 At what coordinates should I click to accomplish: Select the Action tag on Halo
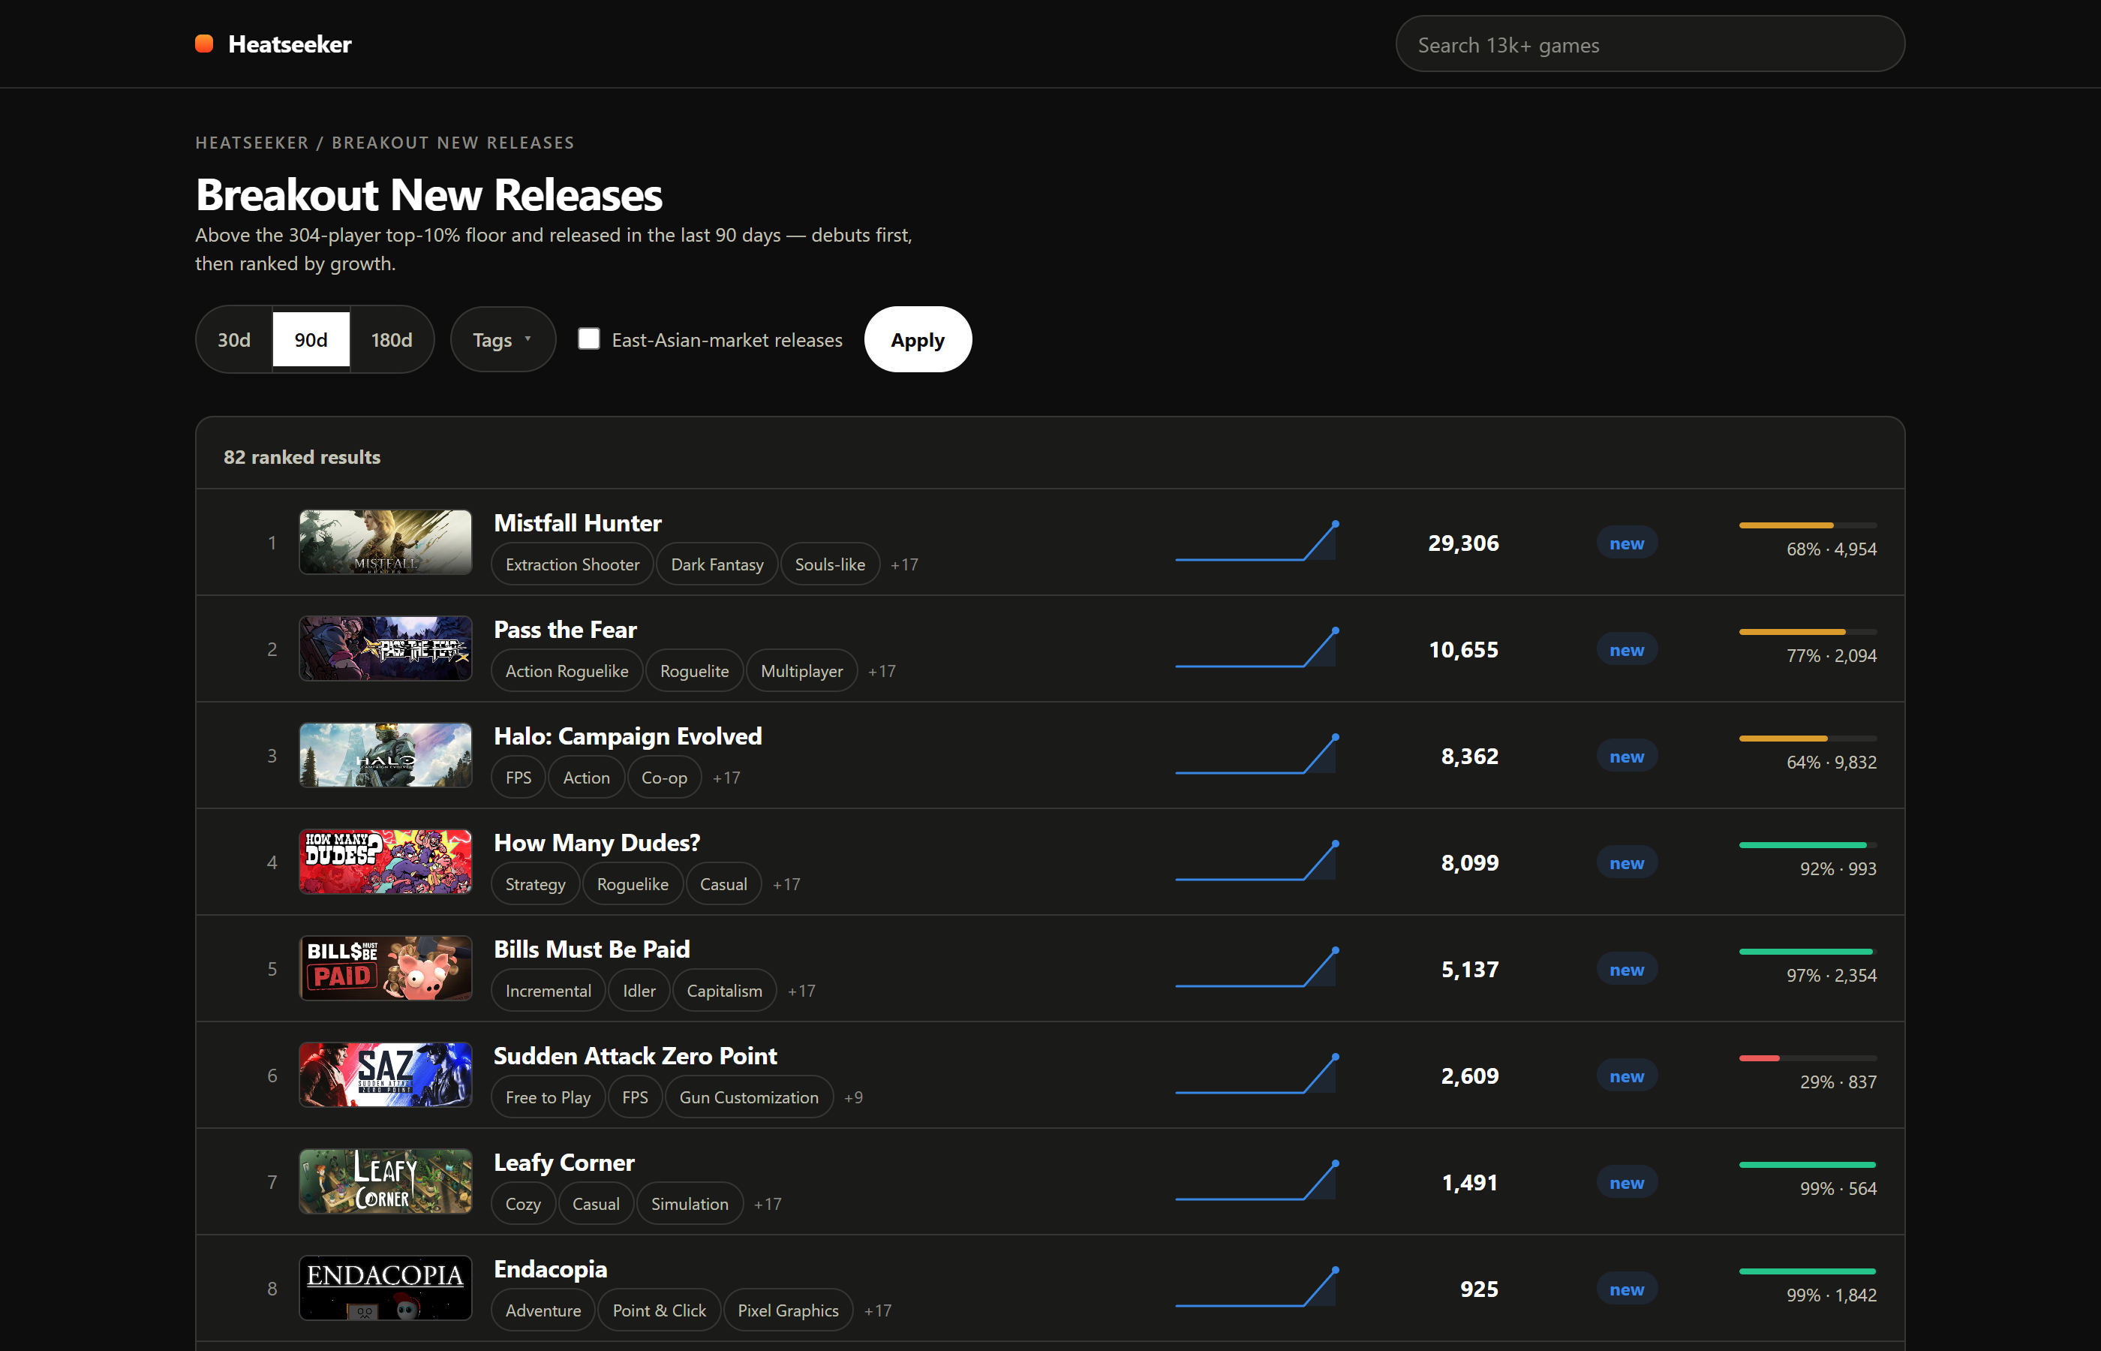click(x=587, y=778)
